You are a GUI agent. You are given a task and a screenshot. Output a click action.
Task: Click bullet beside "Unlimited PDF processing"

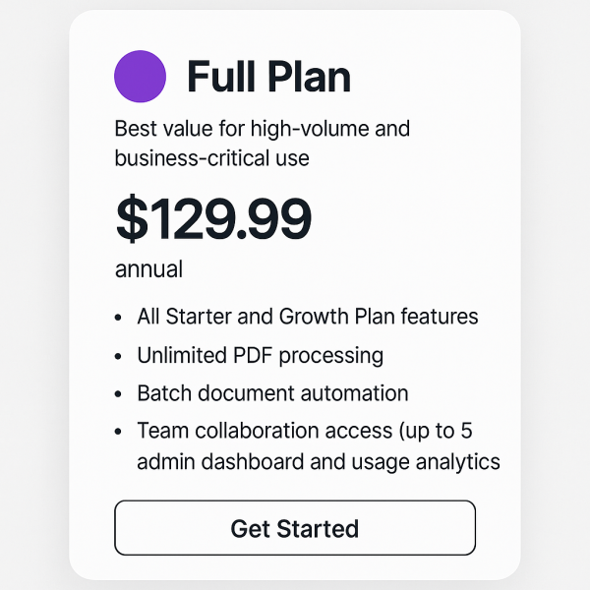[x=119, y=356]
